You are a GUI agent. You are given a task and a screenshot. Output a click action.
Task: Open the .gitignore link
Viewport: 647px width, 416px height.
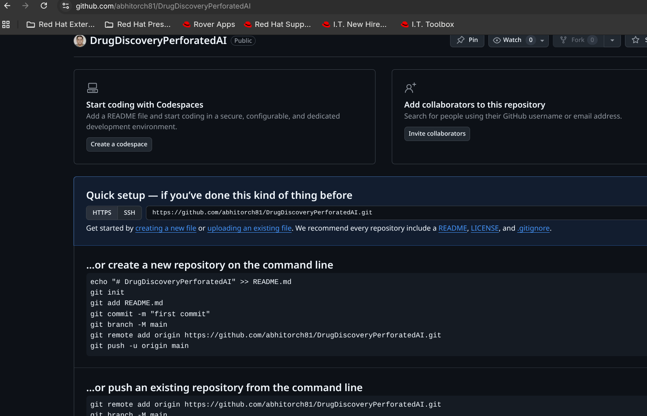click(534, 228)
